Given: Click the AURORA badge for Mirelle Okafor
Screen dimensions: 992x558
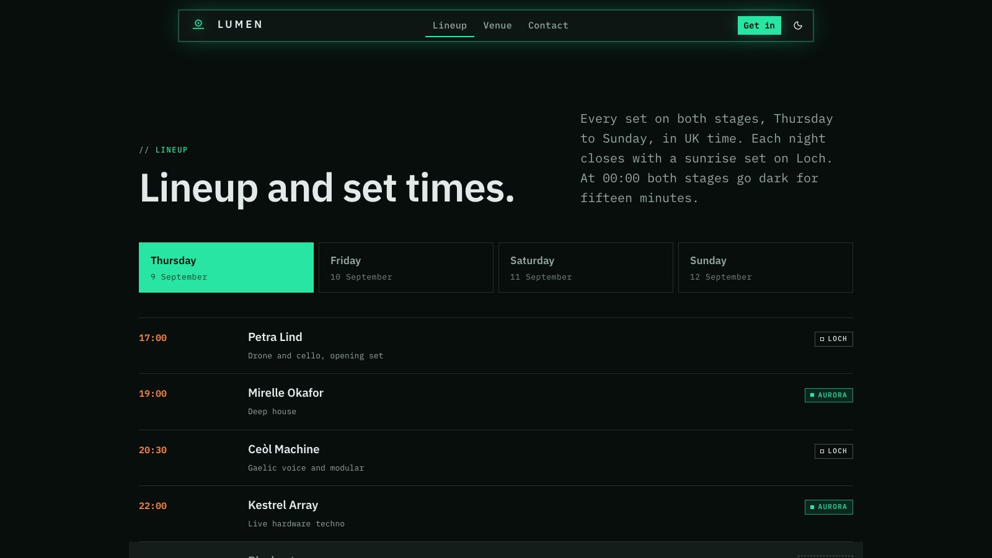Looking at the screenshot, I should (828, 395).
